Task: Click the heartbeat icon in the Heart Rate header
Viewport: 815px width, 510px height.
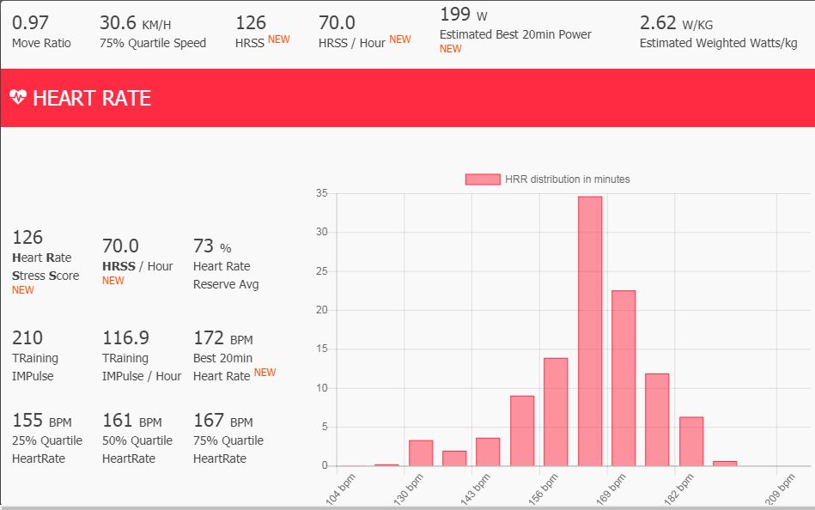Action: pyautogui.click(x=18, y=98)
